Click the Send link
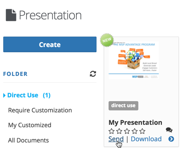Viewport: 181px width, 165px height. tap(116, 139)
